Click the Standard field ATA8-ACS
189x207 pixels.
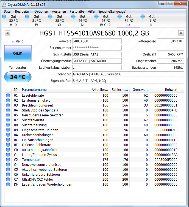[128, 74]
